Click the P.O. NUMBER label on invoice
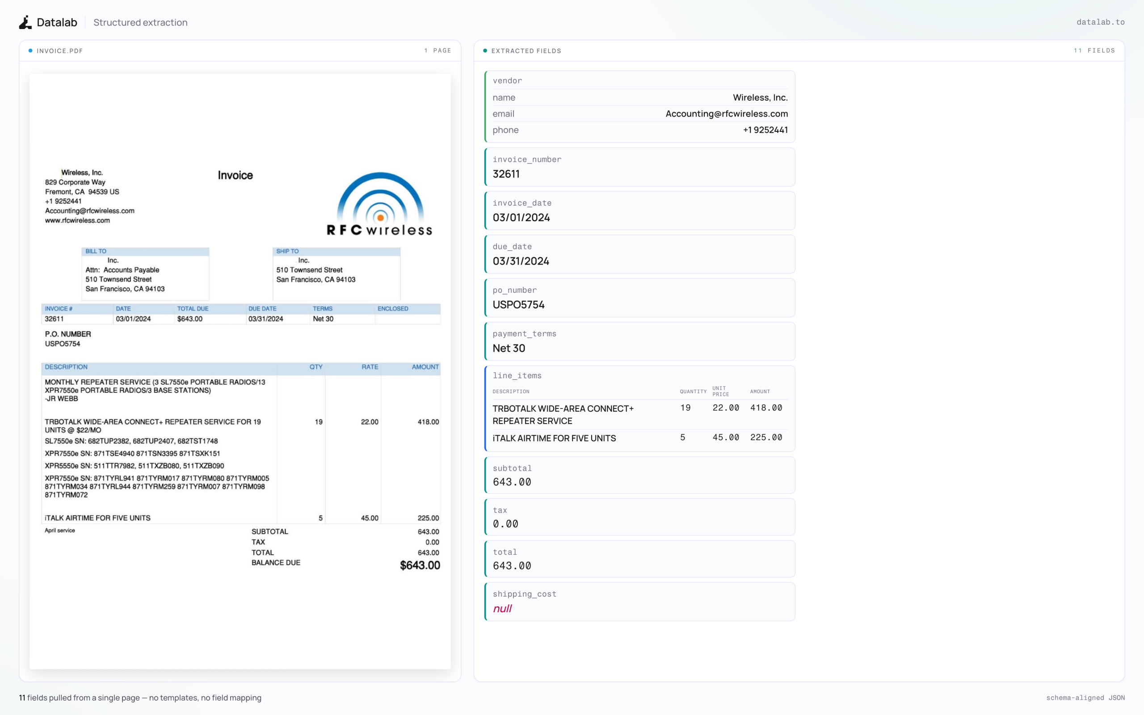 pyautogui.click(x=68, y=334)
